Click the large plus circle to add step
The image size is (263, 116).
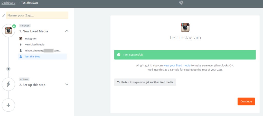[8, 105]
